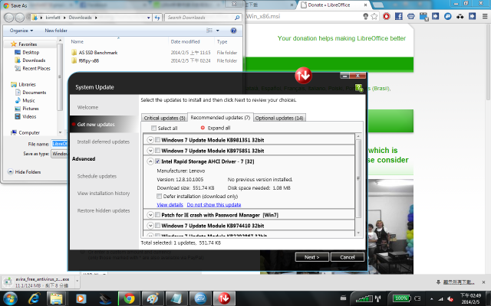
Task: Check the KB981351 update checkbox
Action: pyautogui.click(x=157, y=139)
